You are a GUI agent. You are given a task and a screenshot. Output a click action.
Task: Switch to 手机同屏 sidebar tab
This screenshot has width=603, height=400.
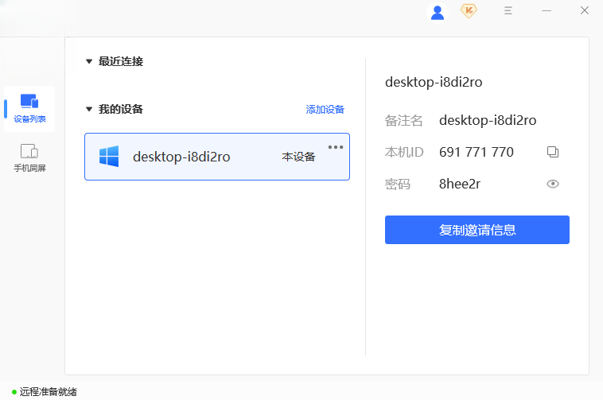point(29,158)
